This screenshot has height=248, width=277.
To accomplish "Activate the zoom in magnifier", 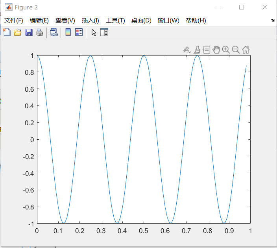I will pos(226,50).
